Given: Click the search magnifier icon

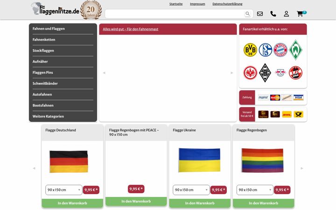Looking at the screenshot, I should 247,14.
